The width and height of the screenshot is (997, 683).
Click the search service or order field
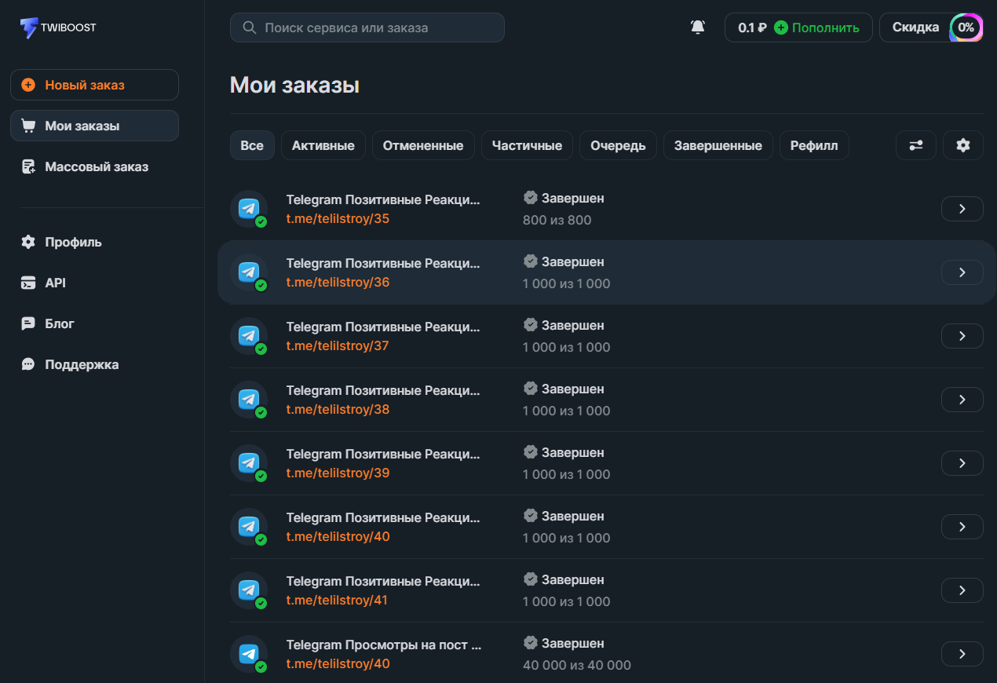click(367, 27)
